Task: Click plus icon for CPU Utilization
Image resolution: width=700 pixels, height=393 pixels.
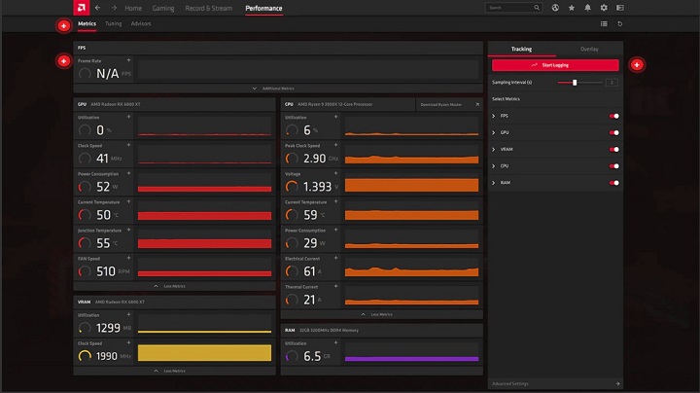Action: tap(335, 117)
